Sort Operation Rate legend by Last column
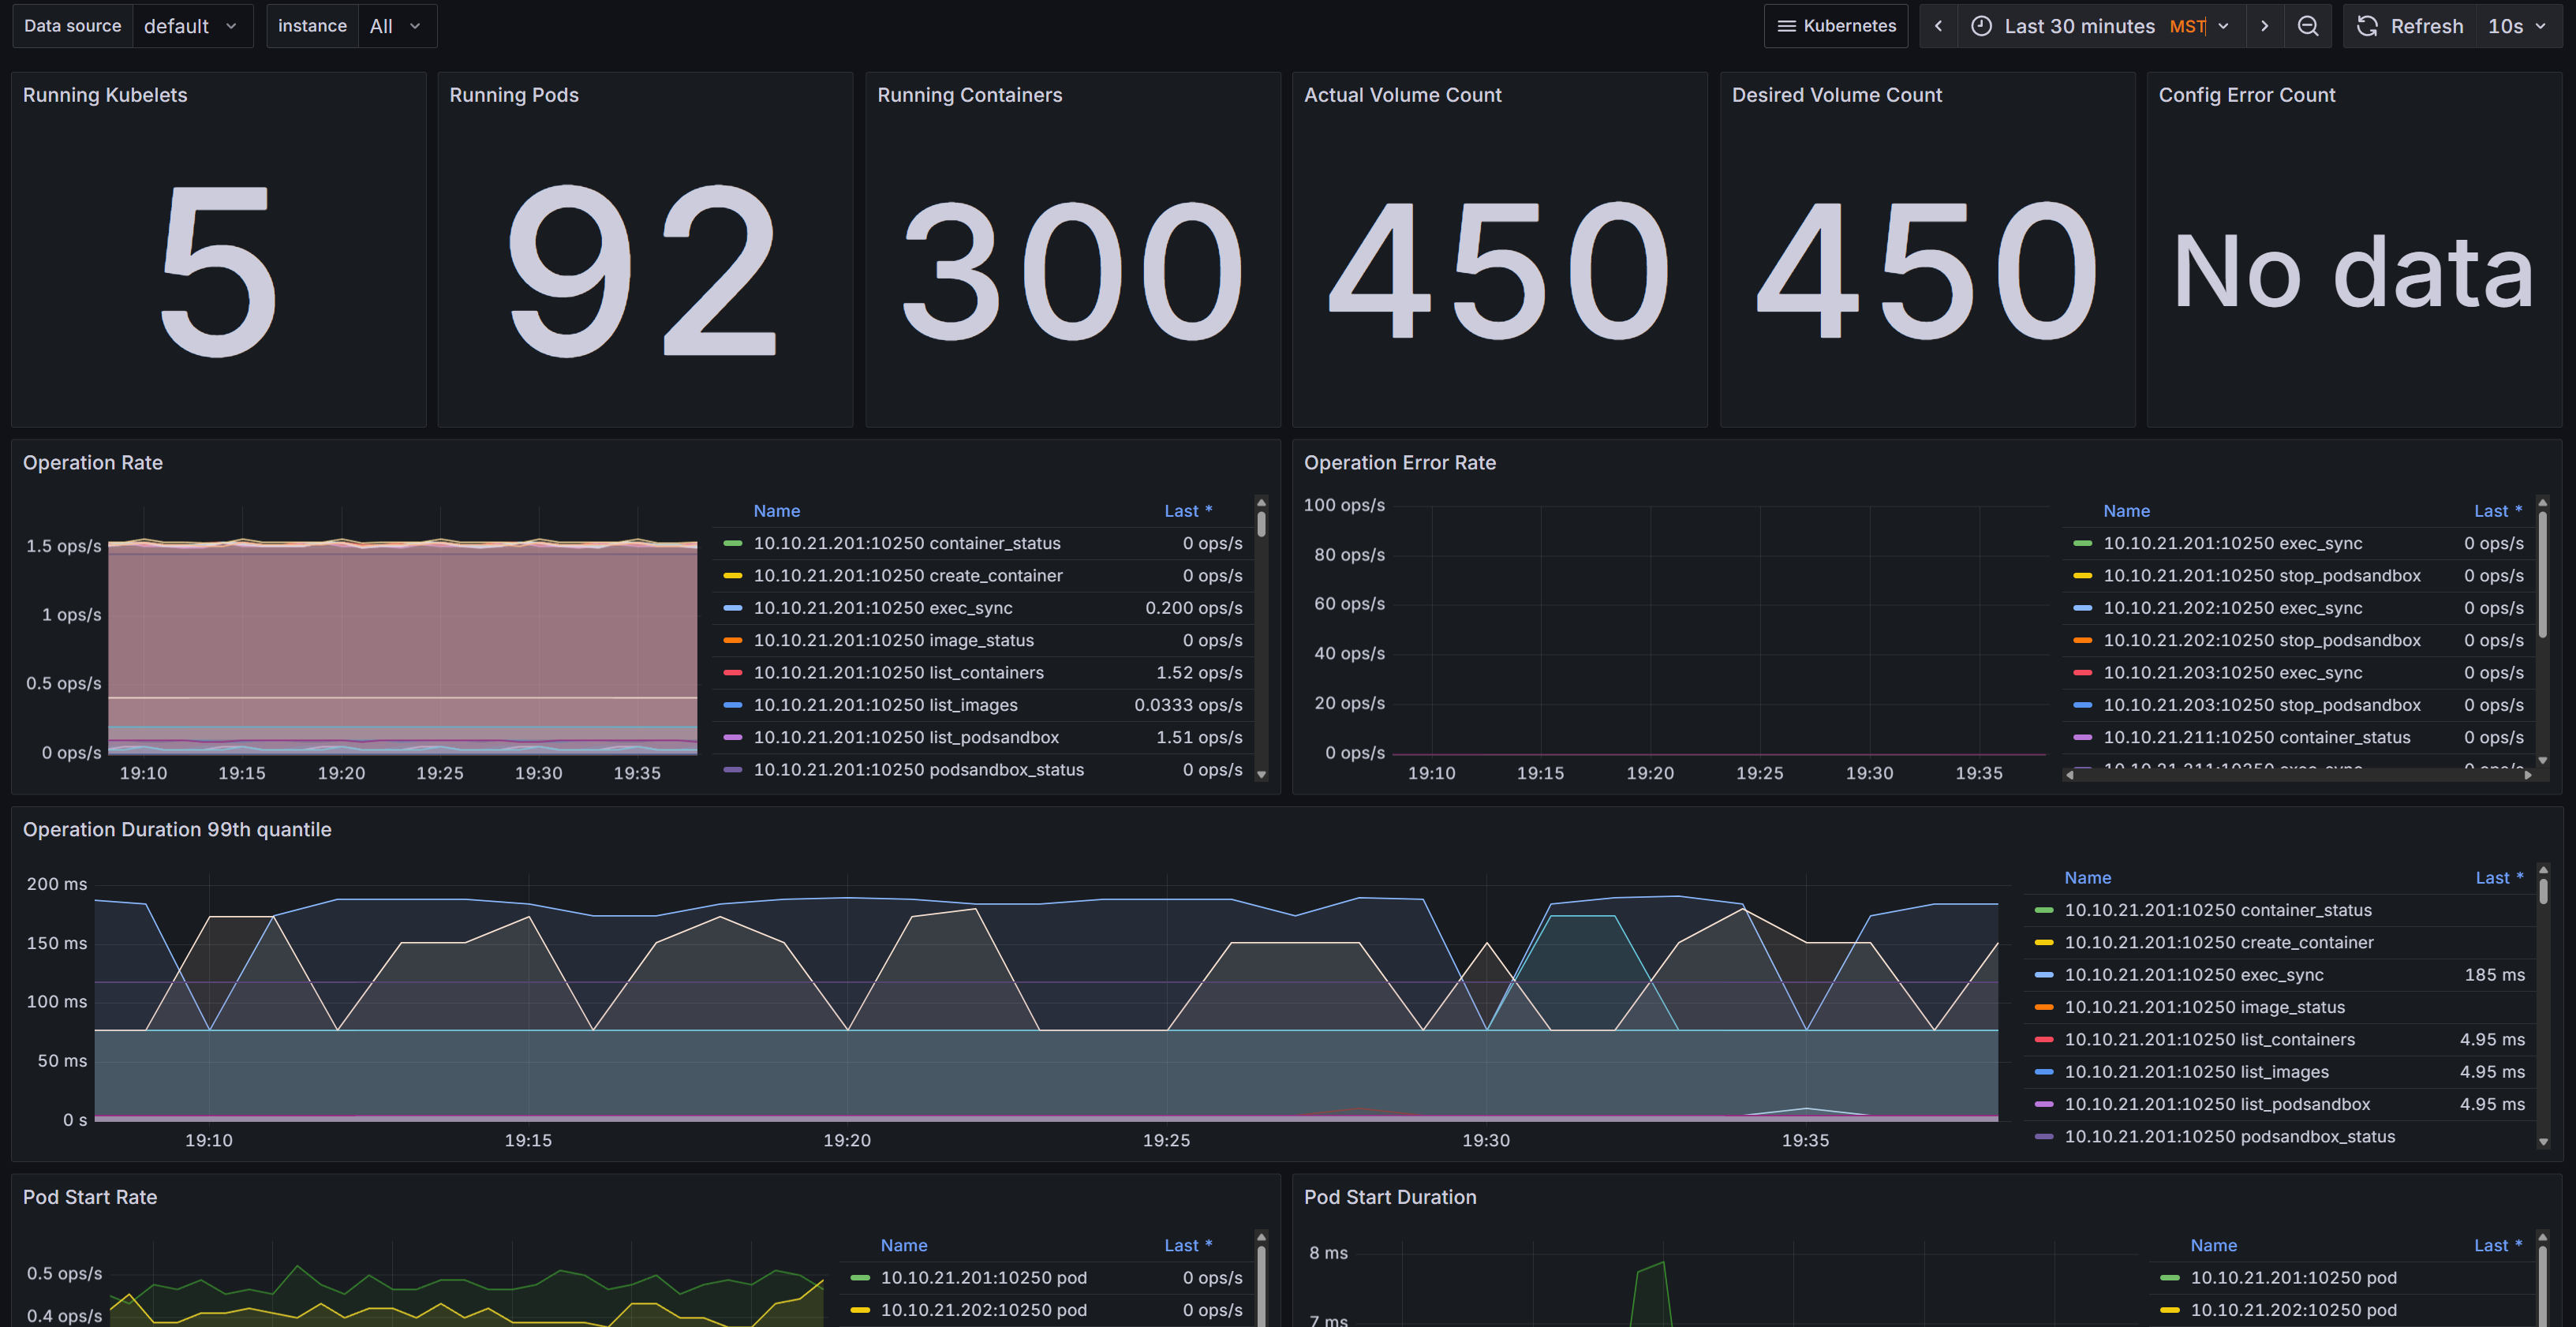The image size is (2576, 1327). [x=1187, y=511]
